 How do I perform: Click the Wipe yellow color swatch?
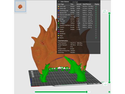58,36
